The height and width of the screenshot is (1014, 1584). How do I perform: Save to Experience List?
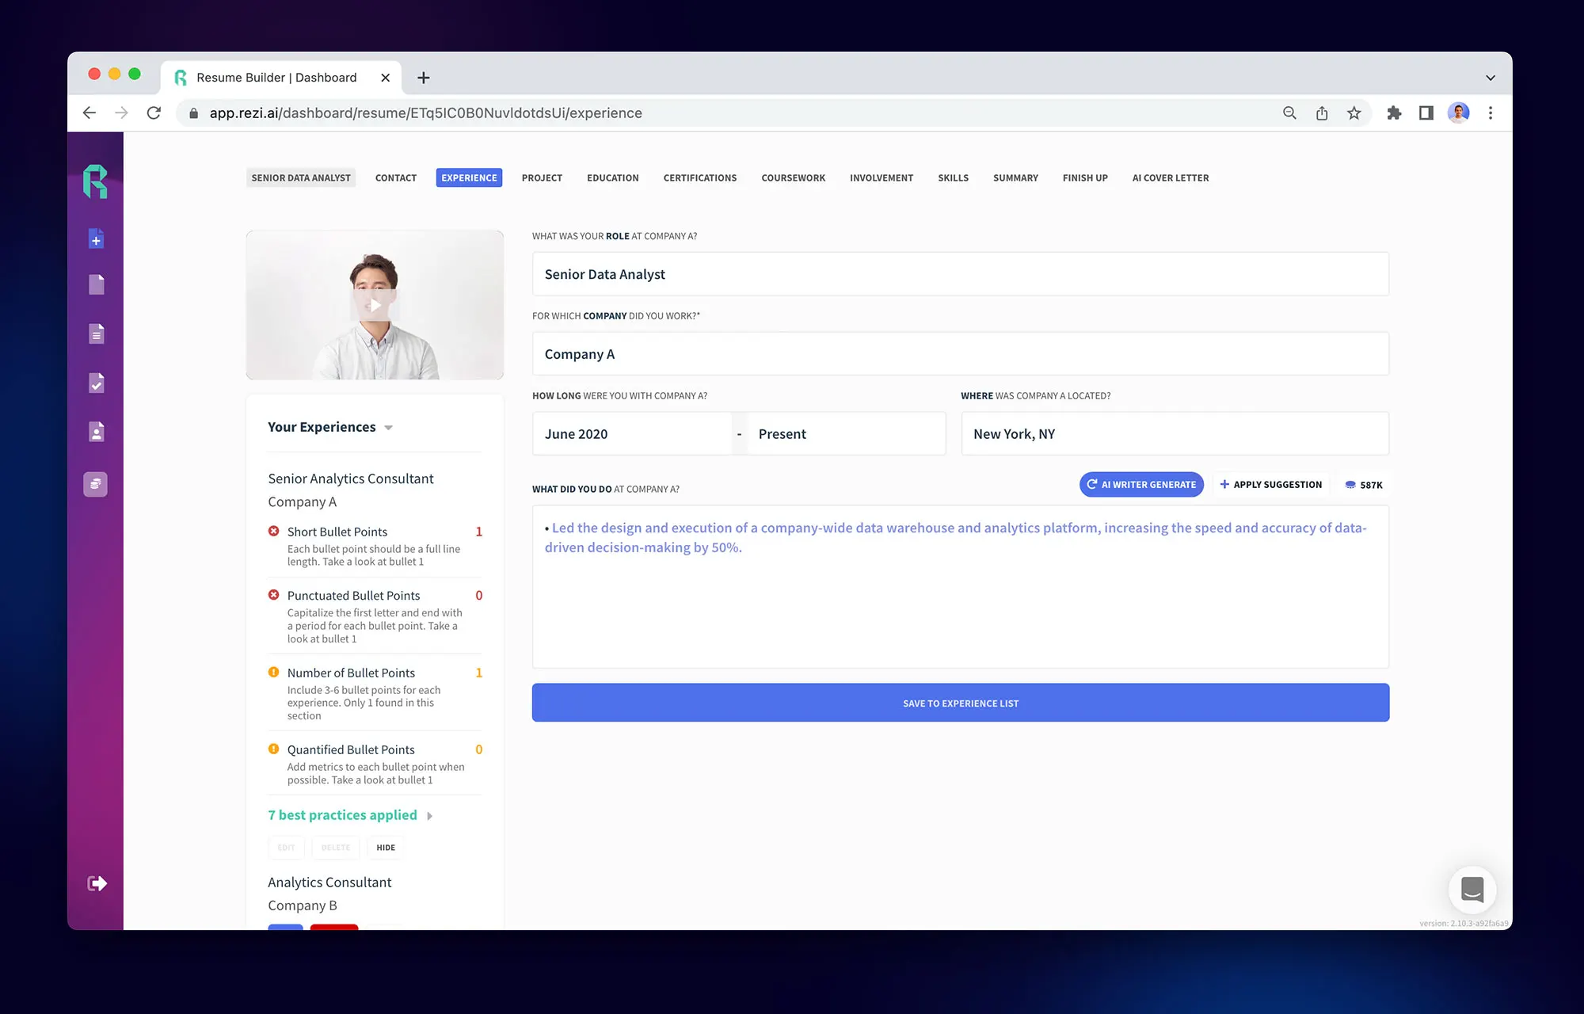click(961, 703)
